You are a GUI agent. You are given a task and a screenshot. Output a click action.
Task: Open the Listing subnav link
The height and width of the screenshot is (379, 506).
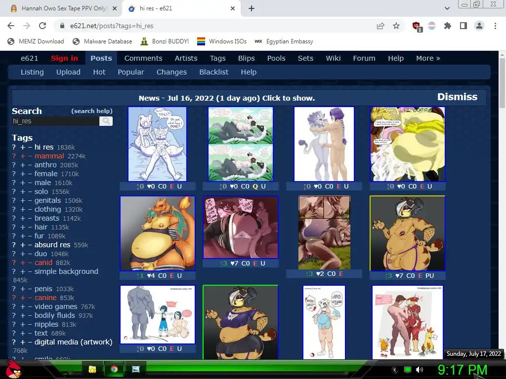(x=32, y=72)
